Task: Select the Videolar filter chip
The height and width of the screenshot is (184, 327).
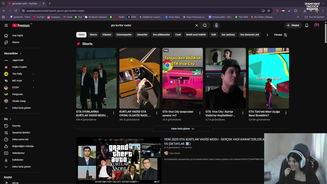Action: click(x=107, y=35)
